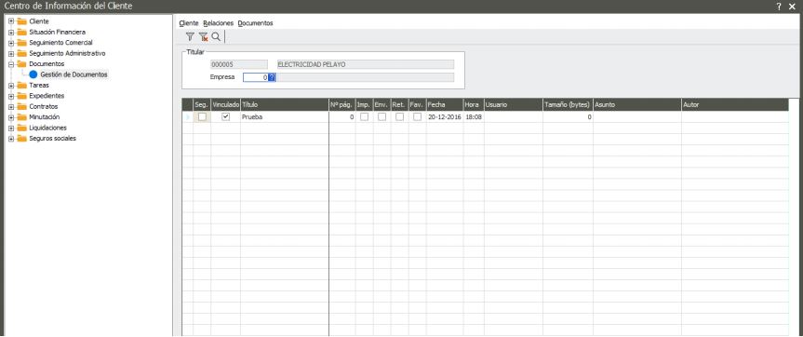
Task: Select the Tareas tree label
Action: click(x=39, y=86)
